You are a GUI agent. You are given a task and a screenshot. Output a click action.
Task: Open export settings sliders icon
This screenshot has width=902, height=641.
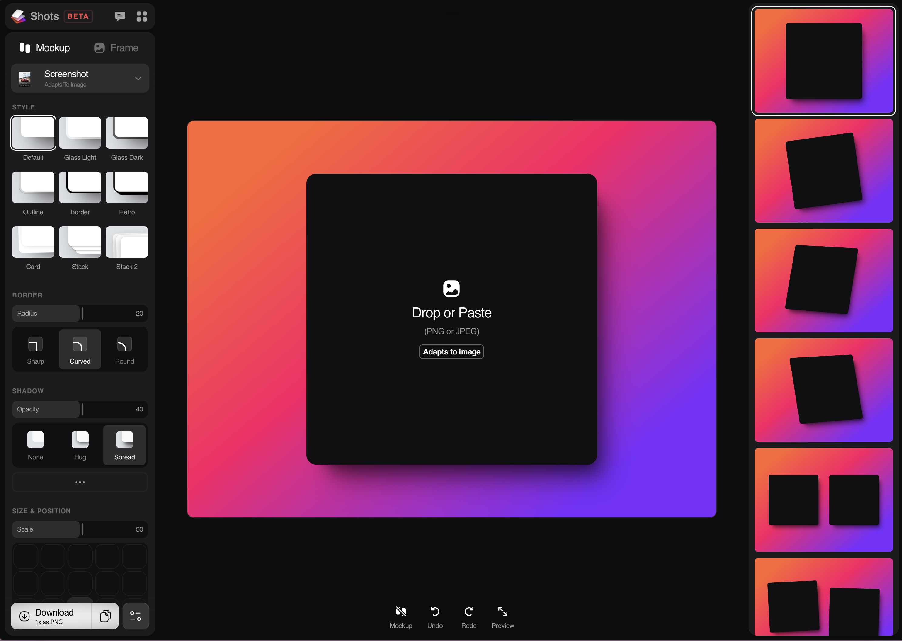[135, 616]
